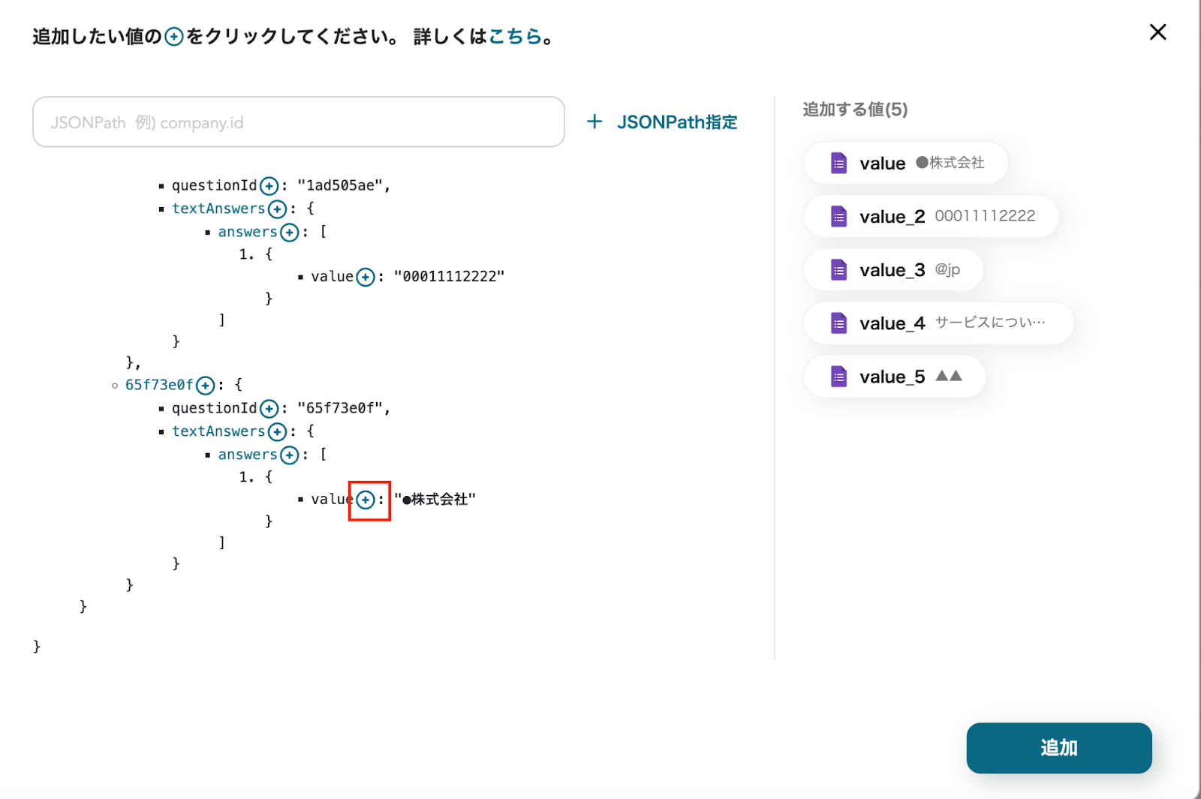Click plus icon beside key 65f73e0f

coord(205,386)
